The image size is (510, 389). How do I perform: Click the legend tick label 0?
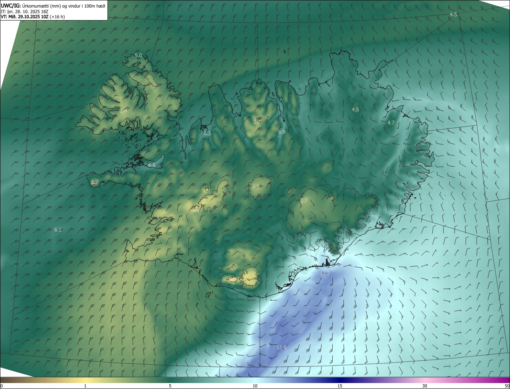pos(1,386)
